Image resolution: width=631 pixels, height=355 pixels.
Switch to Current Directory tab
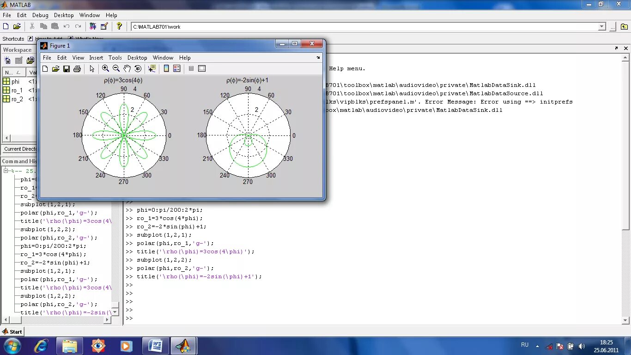20,149
